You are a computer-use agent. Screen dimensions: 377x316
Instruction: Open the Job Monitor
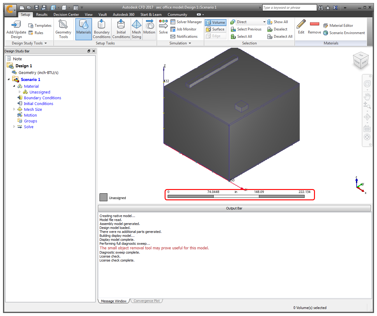183,29
